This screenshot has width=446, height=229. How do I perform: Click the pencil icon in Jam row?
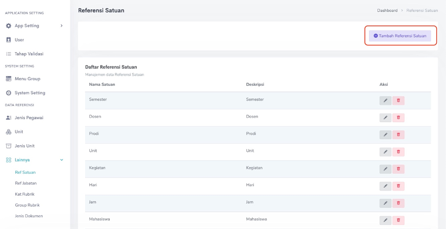(385, 203)
